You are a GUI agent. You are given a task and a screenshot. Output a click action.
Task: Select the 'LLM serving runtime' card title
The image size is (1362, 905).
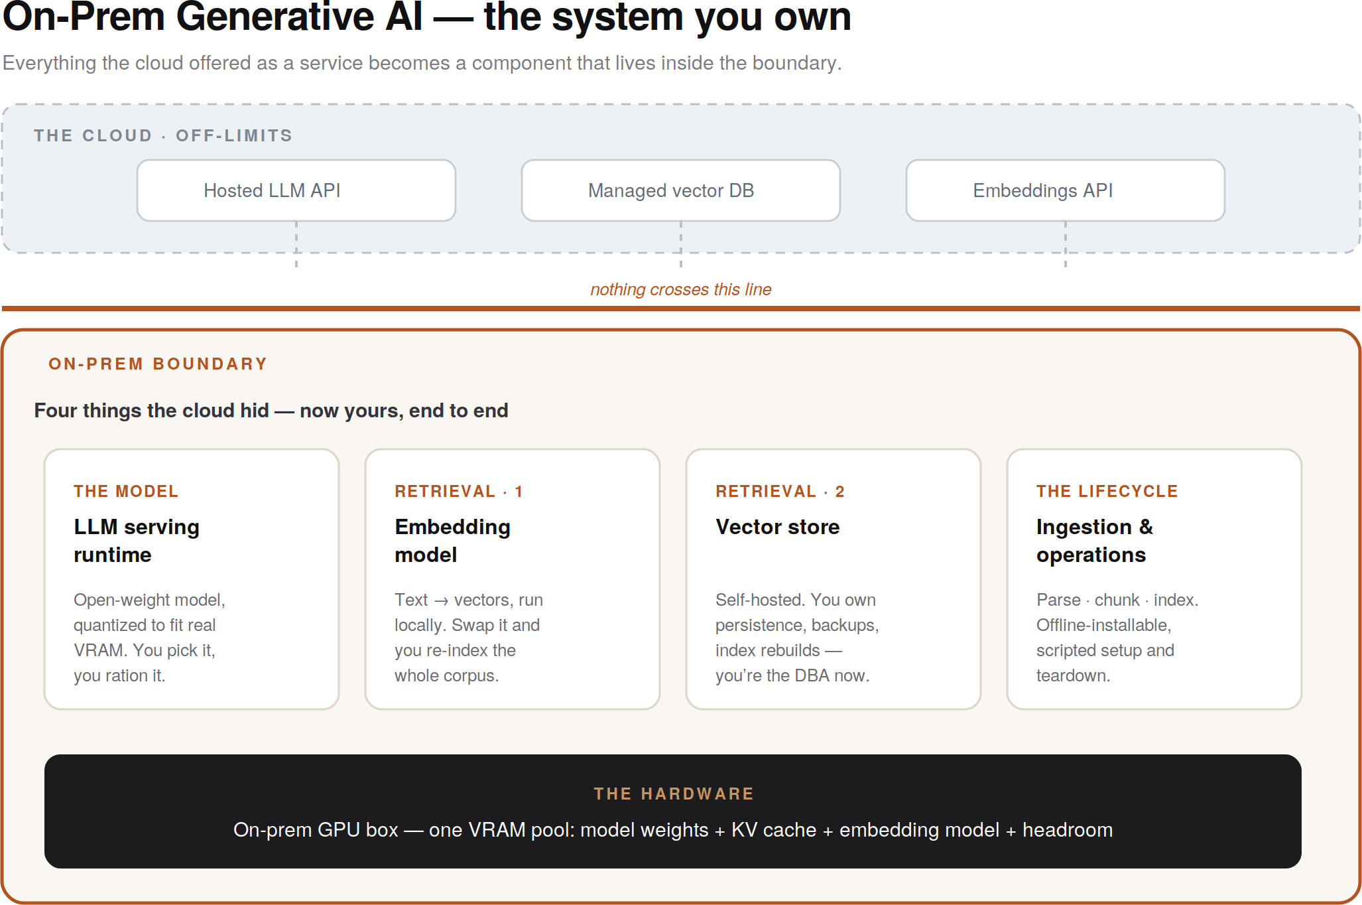pyautogui.click(x=137, y=541)
